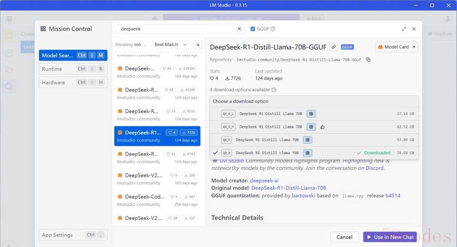Click the thumbs-up icon on Q4_K_M row
This screenshot has height=247, width=457.
pos(323,127)
